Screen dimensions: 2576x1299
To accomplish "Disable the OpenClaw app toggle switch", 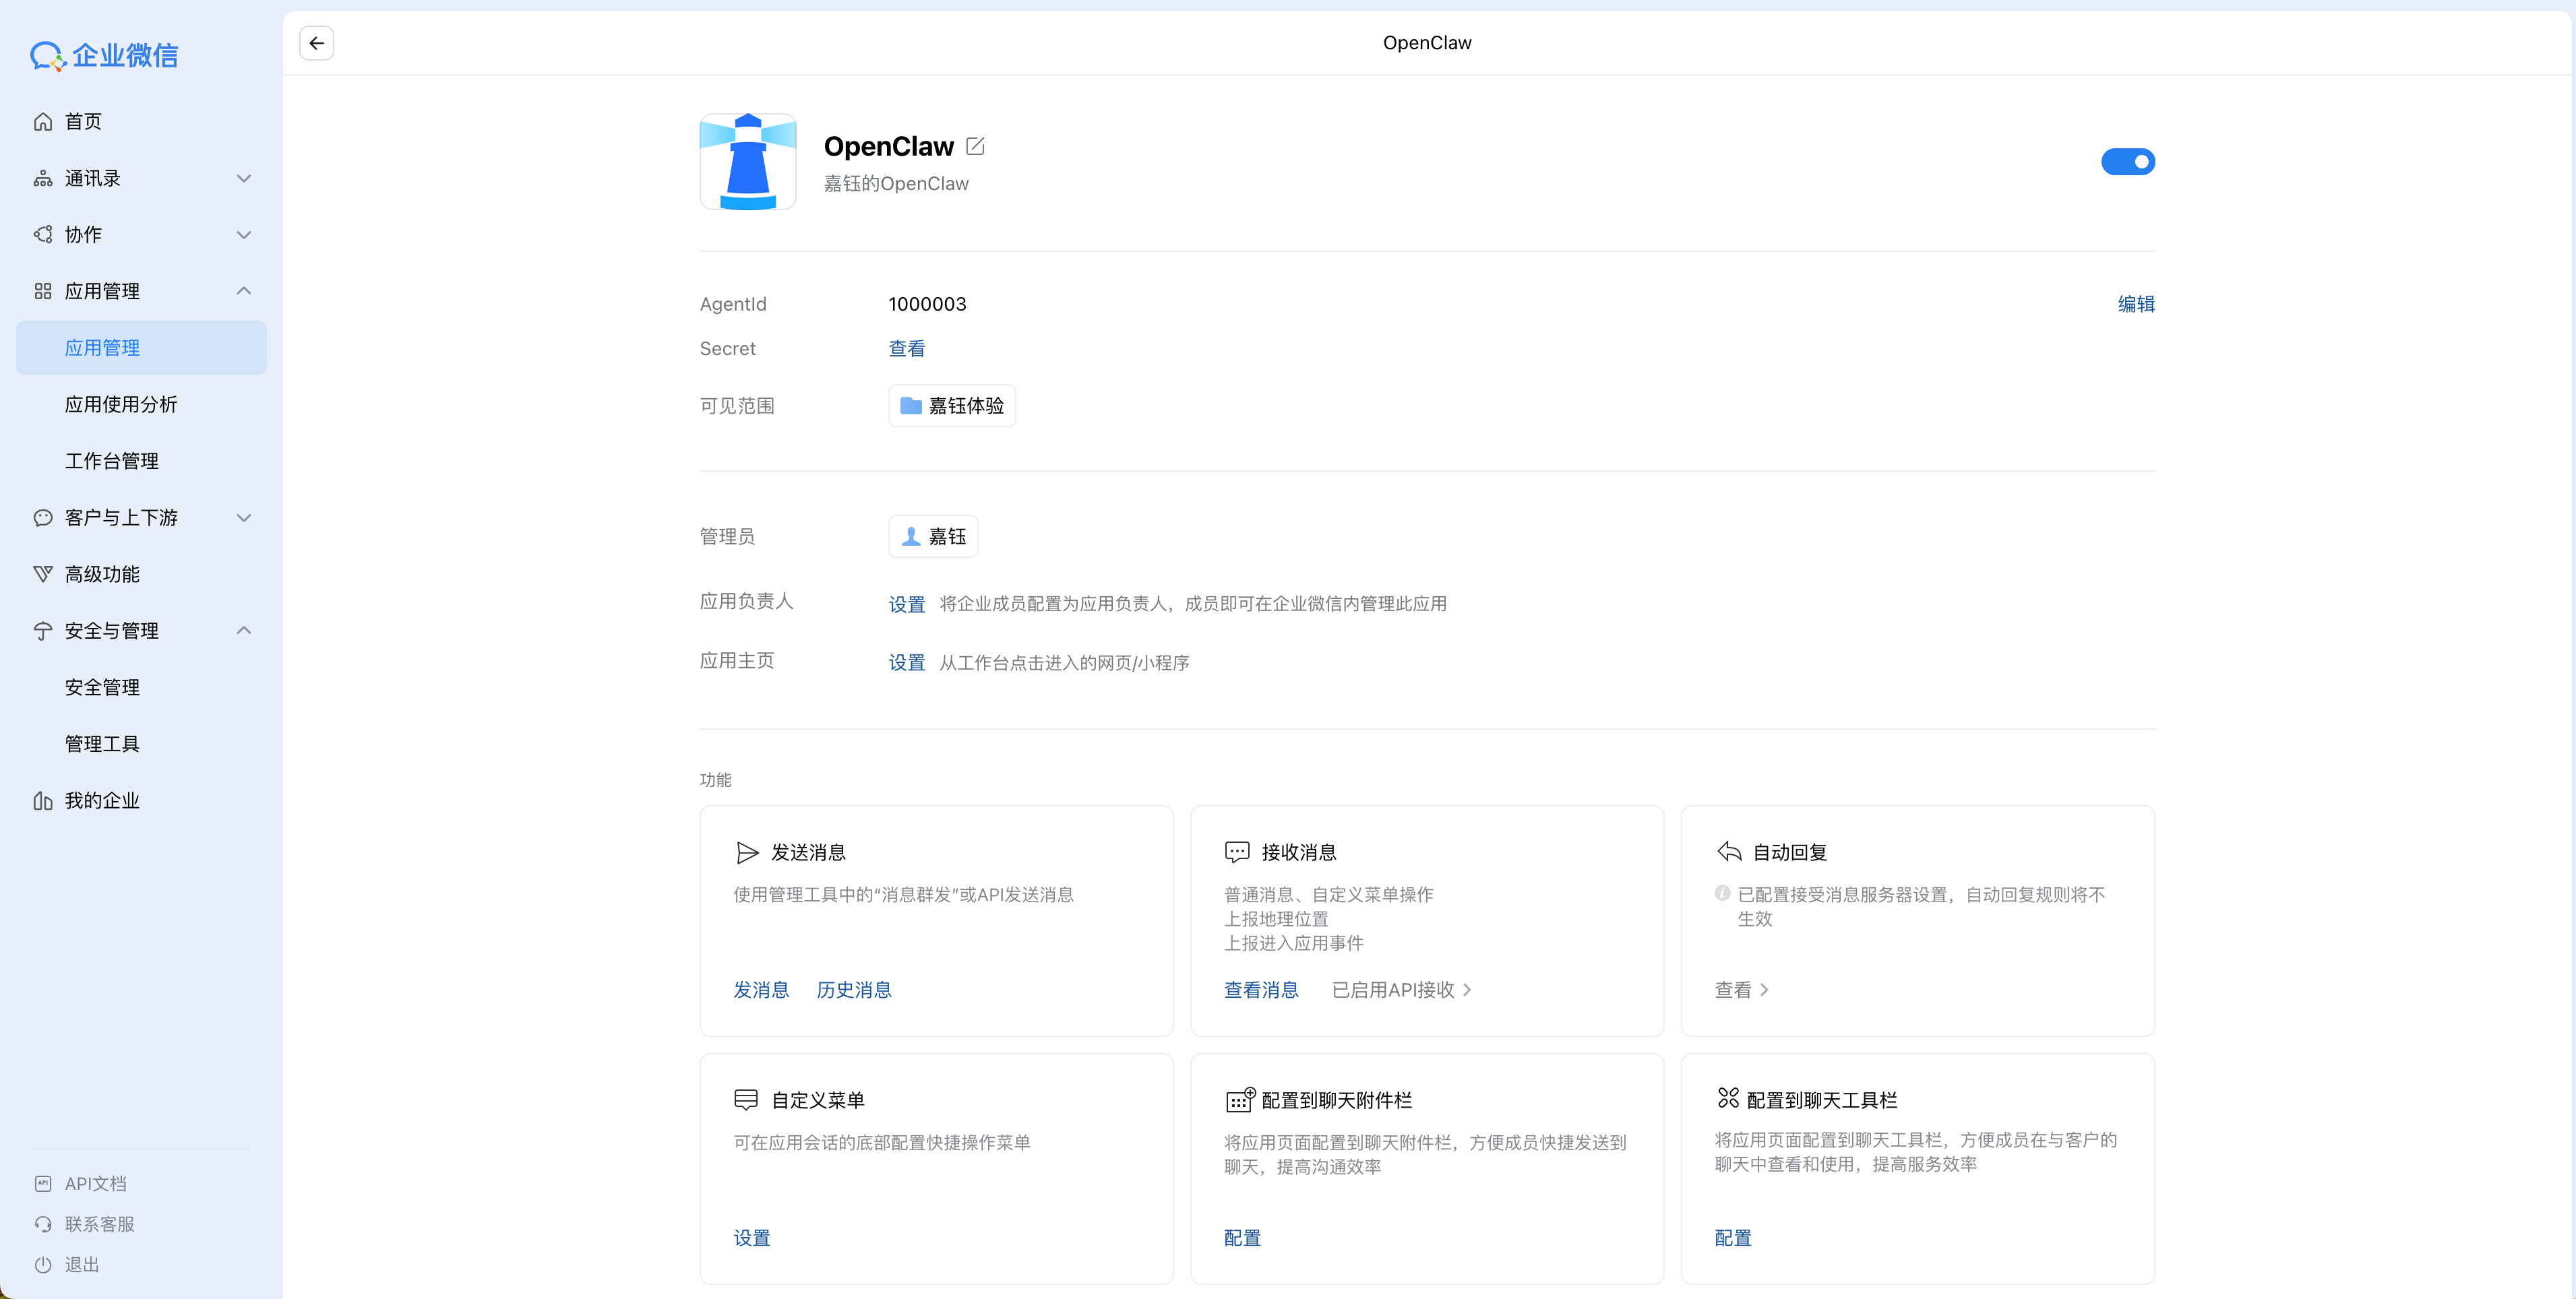I will (x=2127, y=162).
